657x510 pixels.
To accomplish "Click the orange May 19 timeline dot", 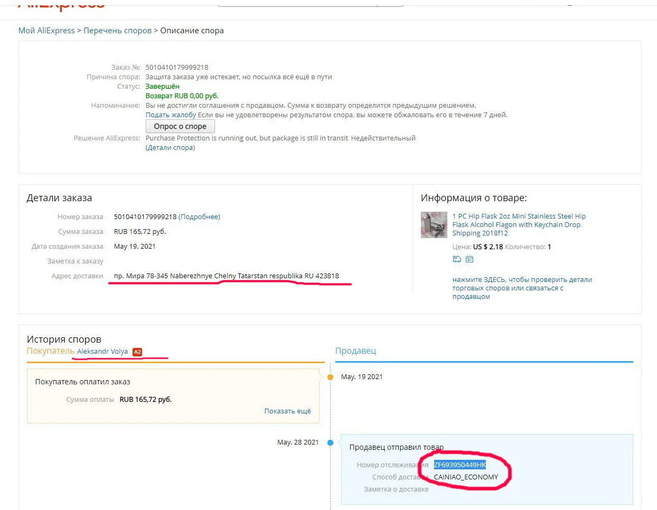I will [331, 377].
